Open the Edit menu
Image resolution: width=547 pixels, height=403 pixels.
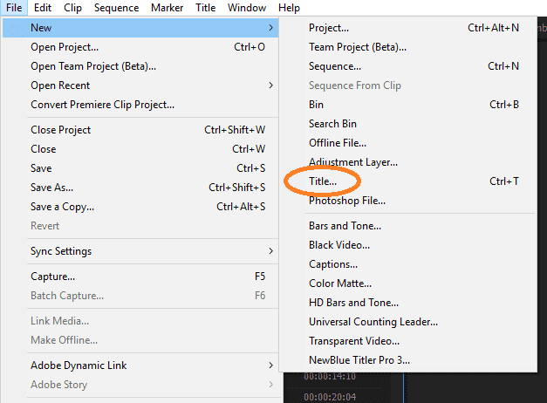coord(43,8)
